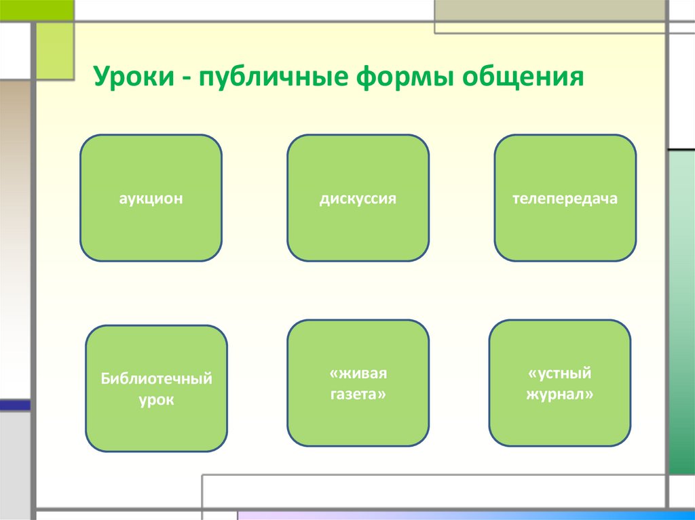This screenshot has height=520, width=695.
Task: Select the "дискуссия" green box
Action: click(358, 198)
